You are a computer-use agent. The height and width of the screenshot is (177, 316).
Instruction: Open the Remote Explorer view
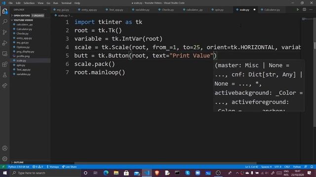pyautogui.click(x=4, y=54)
